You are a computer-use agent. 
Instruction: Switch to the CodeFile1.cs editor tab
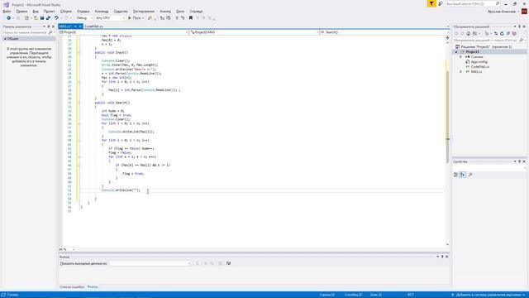point(93,26)
